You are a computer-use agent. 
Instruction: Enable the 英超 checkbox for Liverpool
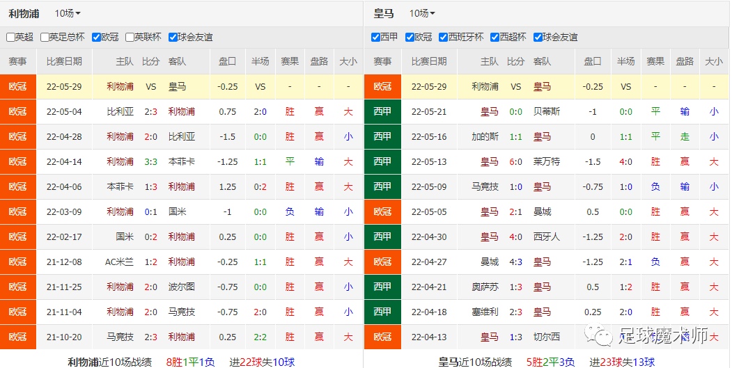coord(10,38)
